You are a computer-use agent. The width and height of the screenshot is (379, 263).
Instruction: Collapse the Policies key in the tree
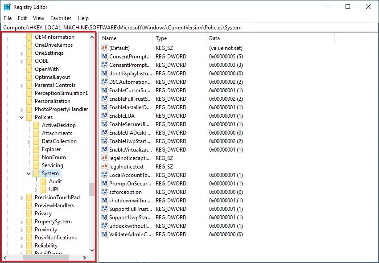point(22,117)
